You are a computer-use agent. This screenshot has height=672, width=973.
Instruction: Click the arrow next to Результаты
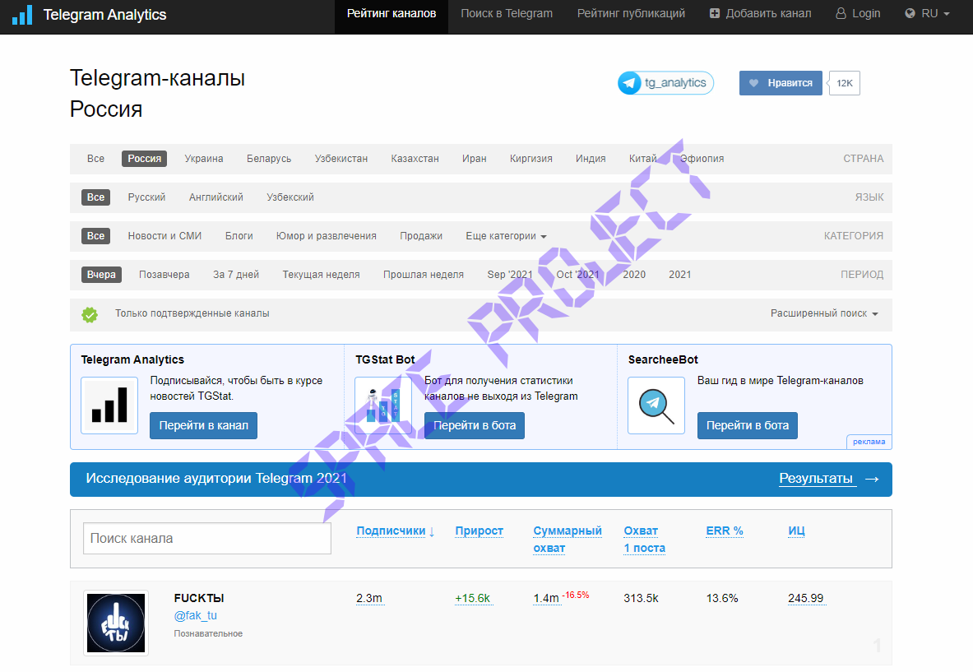(x=872, y=479)
